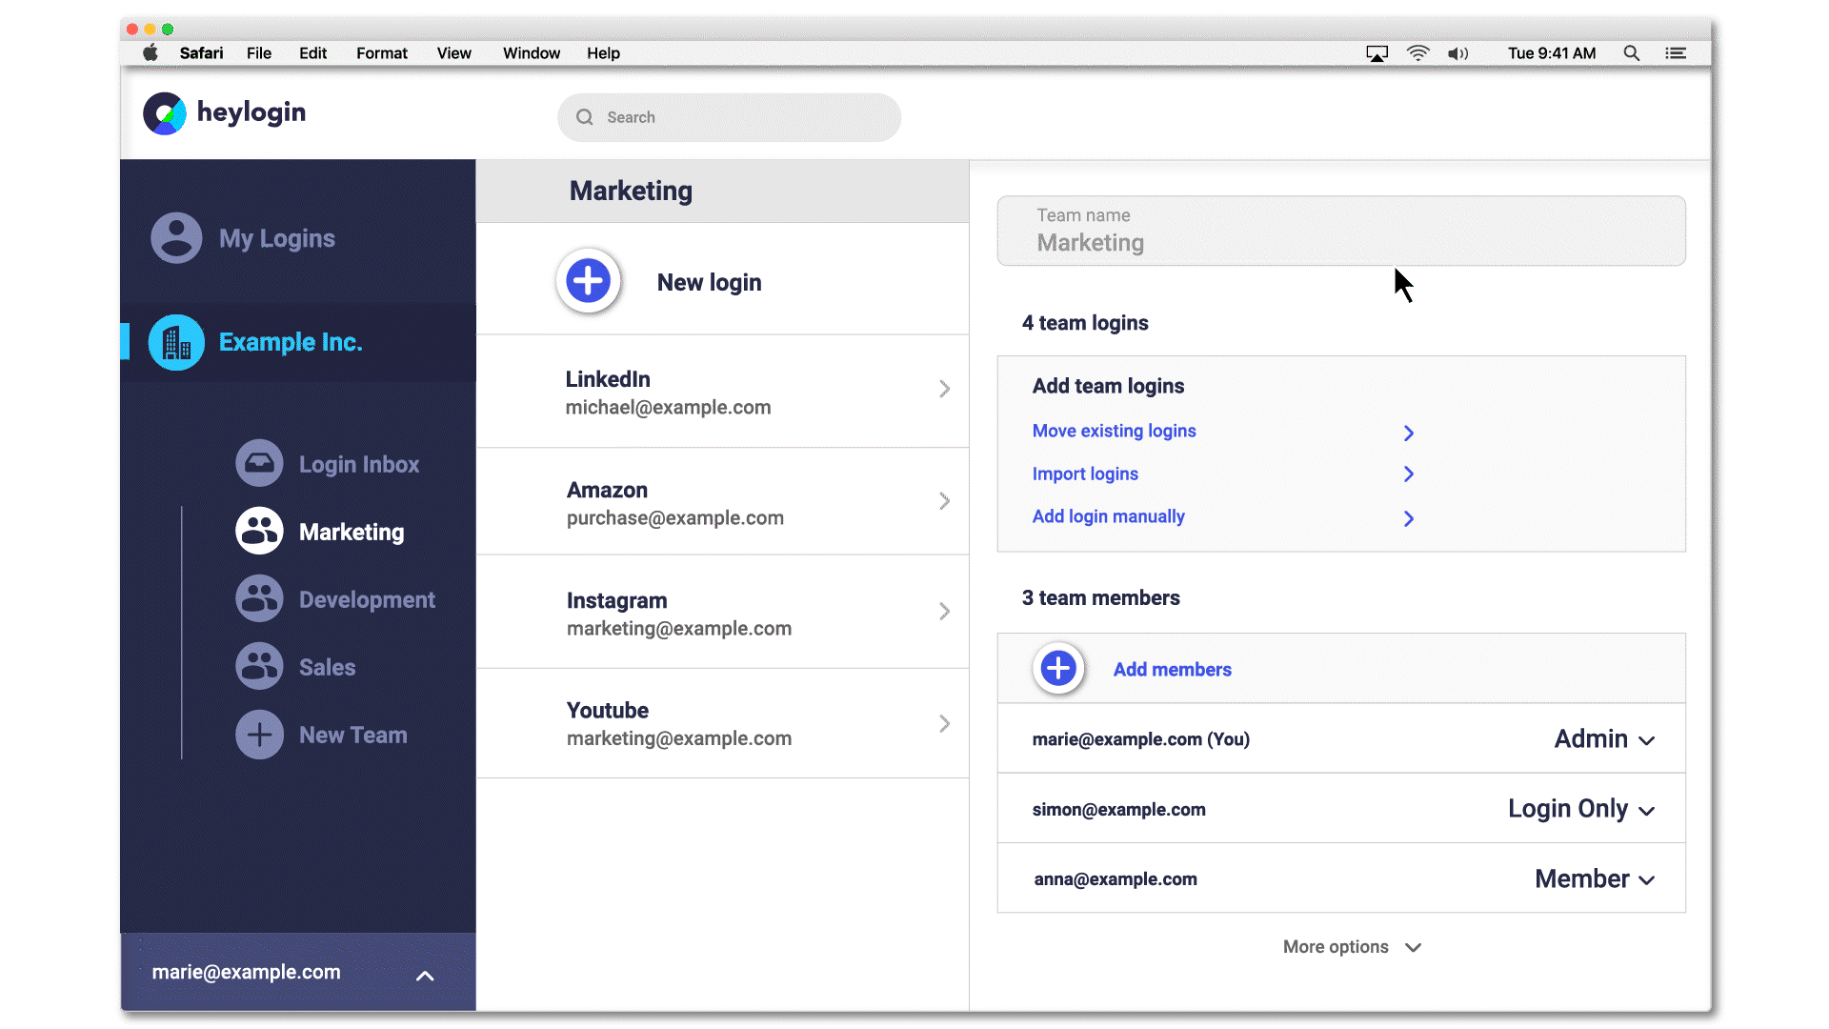Select Development team label
The width and height of the screenshot is (1829, 1029).
coord(367,600)
